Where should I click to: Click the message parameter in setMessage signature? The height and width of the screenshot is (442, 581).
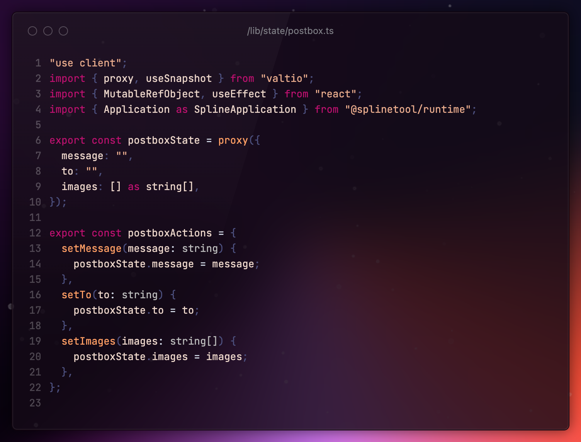point(149,248)
